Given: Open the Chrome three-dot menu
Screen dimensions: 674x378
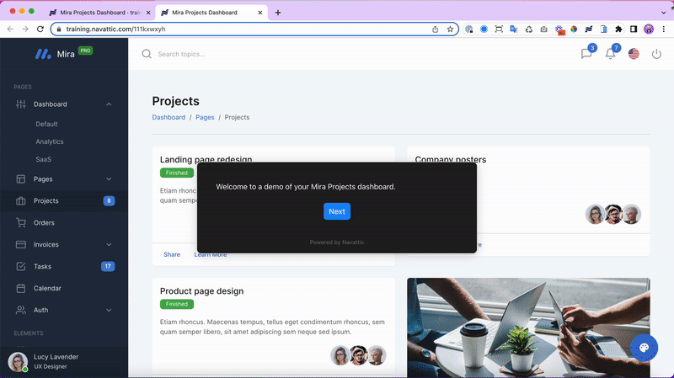Looking at the screenshot, I should pyautogui.click(x=664, y=29).
